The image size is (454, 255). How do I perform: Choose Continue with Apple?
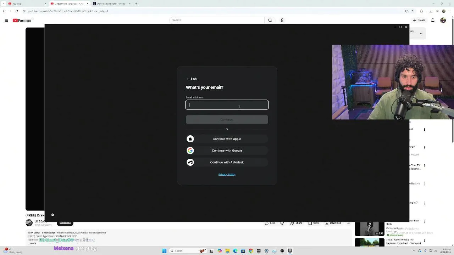click(x=227, y=139)
